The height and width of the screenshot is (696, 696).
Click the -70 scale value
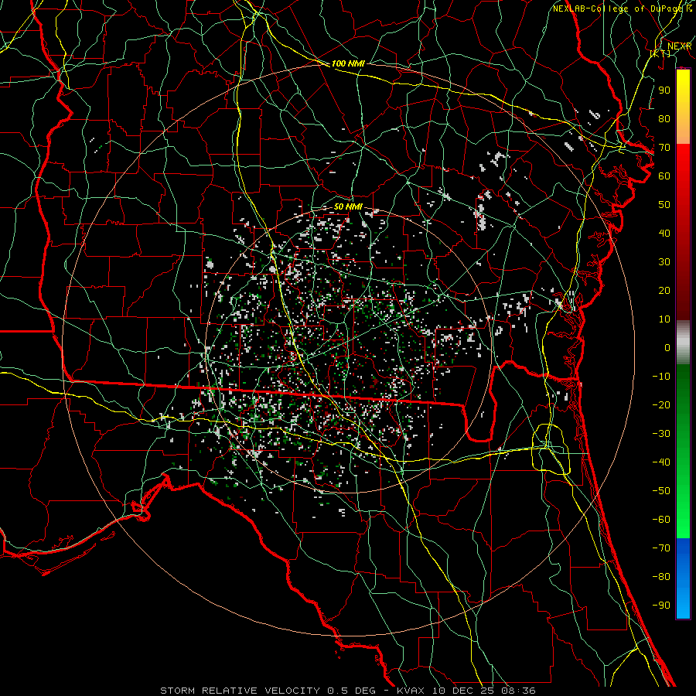[661, 548]
